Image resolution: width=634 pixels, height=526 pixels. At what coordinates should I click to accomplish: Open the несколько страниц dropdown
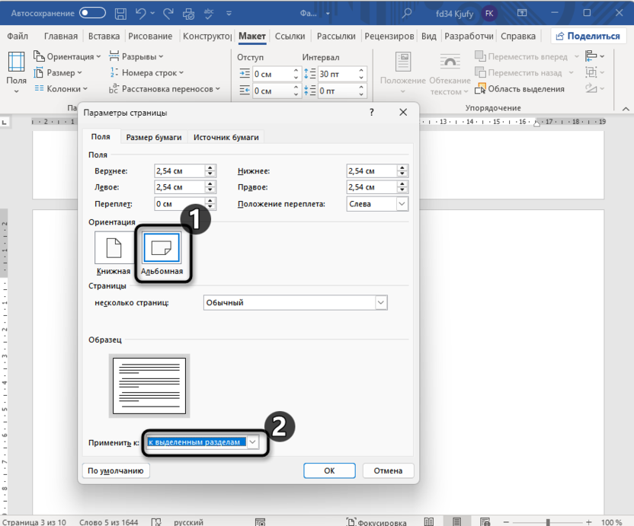[x=380, y=303]
